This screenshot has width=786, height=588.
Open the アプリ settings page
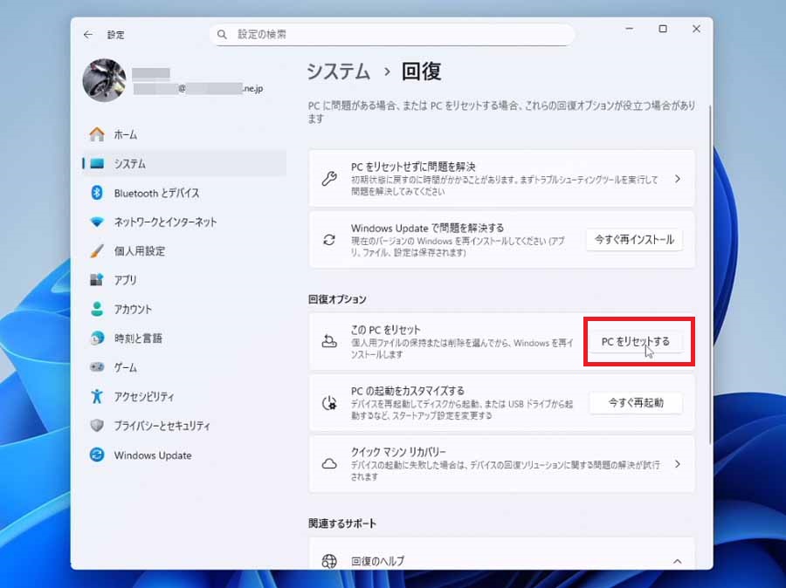pyautogui.click(x=126, y=280)
